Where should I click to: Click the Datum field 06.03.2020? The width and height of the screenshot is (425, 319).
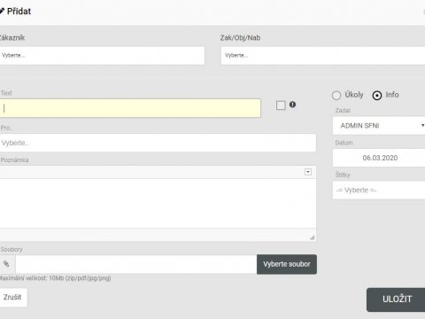pyautogui.click(x=379, y=158)
